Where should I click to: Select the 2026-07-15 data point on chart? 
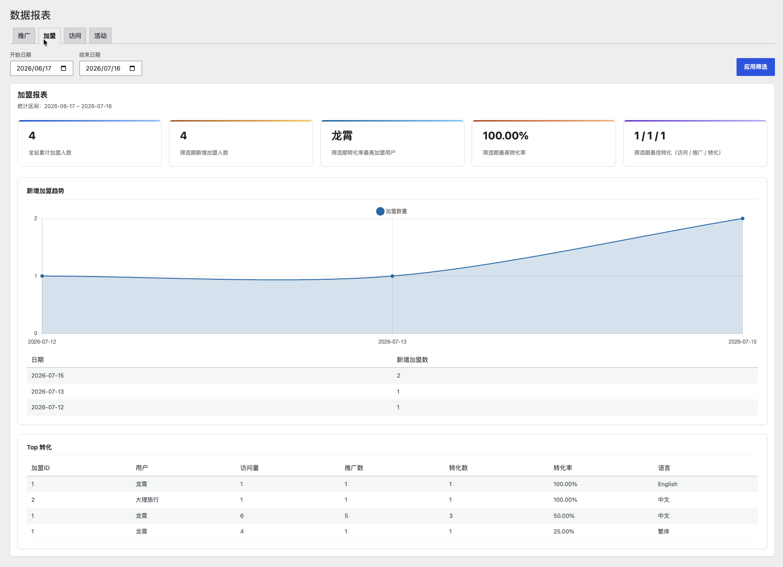[742, 218]
